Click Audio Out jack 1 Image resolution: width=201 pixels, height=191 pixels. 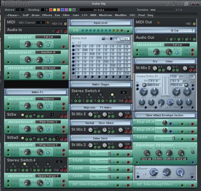click(171, 39)
